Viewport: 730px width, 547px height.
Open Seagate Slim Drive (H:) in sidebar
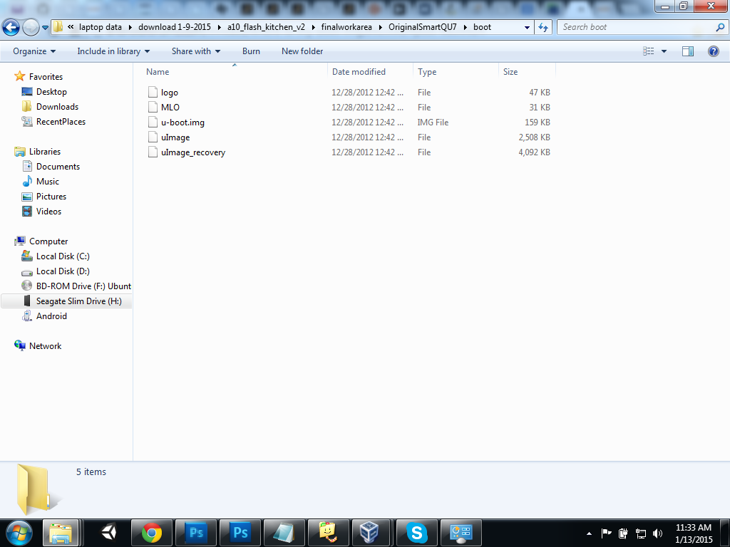pos(78,301)
